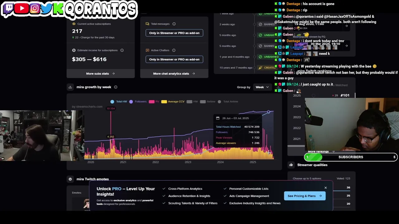Click the See Pricing & Plans button
The height and width of the screenshot is (224, 399).
305,196
